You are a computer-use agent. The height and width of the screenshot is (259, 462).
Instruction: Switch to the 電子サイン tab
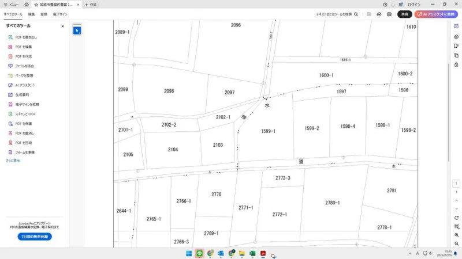coord(59,14)
